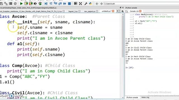179x100 pixels.
Task: Click 'print(self.clsname)' line
Action: (41, 55)
